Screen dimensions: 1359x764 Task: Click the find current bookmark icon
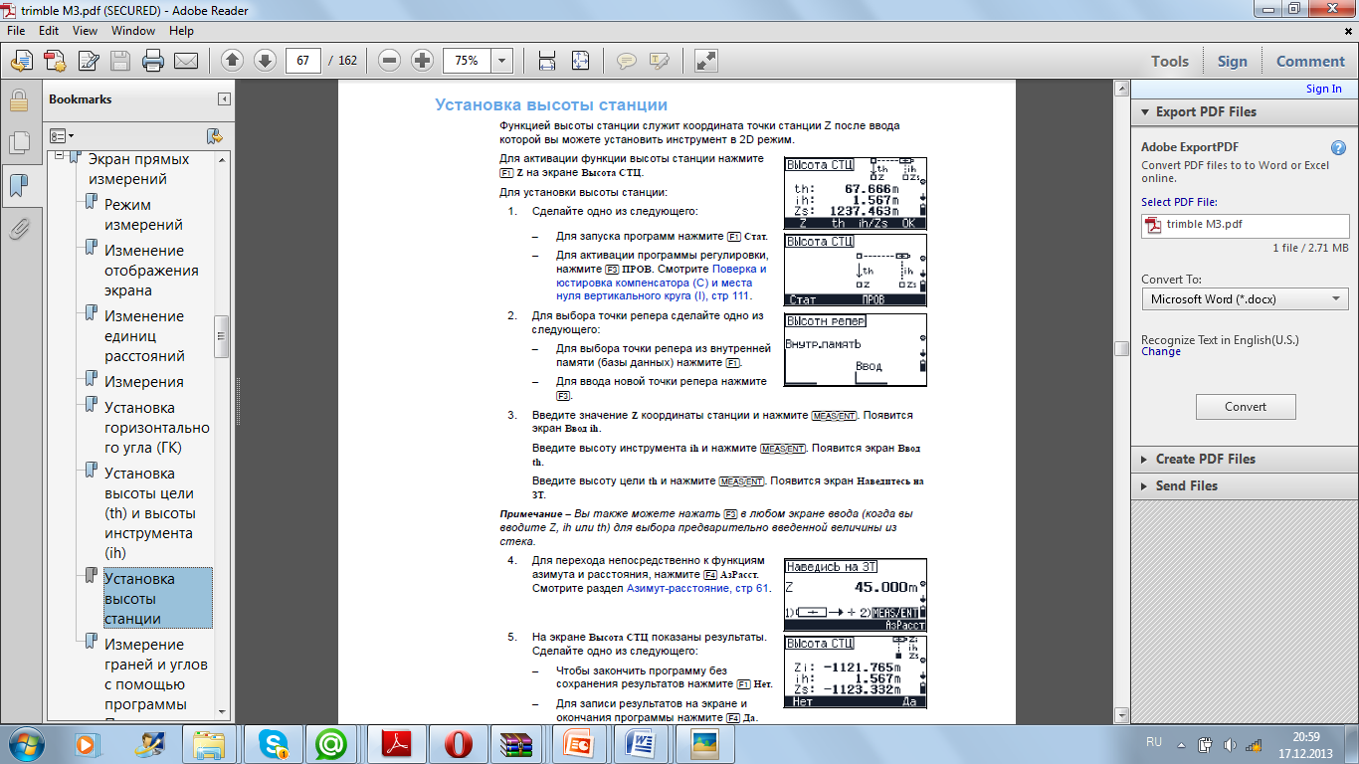213,135
